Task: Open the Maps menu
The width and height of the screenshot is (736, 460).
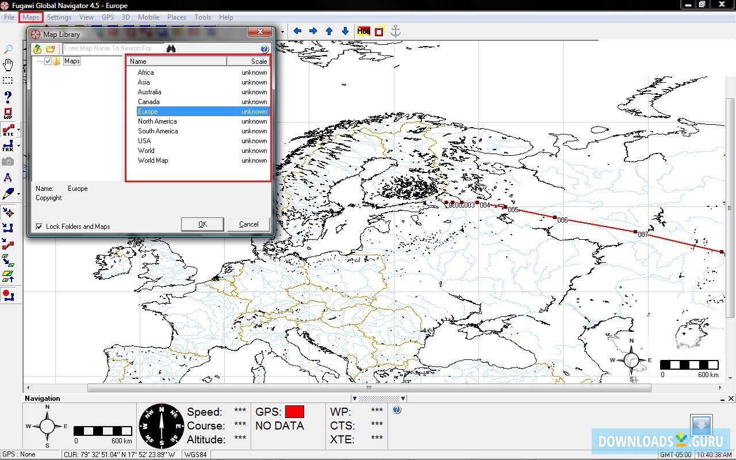Action: coord(30,17)
